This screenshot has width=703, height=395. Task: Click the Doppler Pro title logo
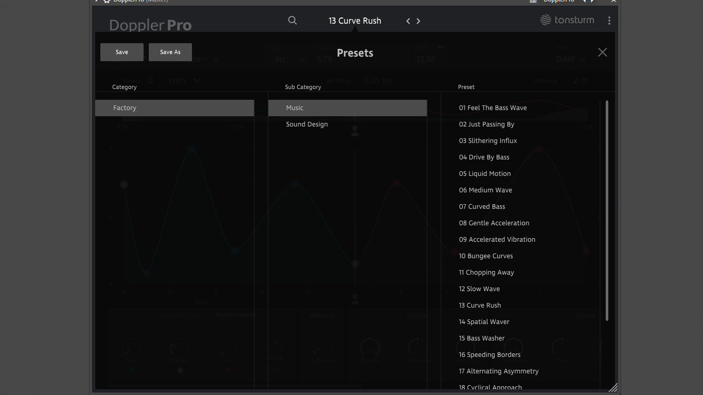point(150,25)
